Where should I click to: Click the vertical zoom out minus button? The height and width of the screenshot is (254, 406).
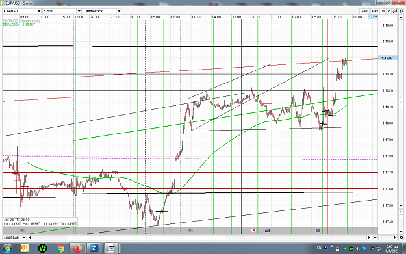(x=401, y=231)
